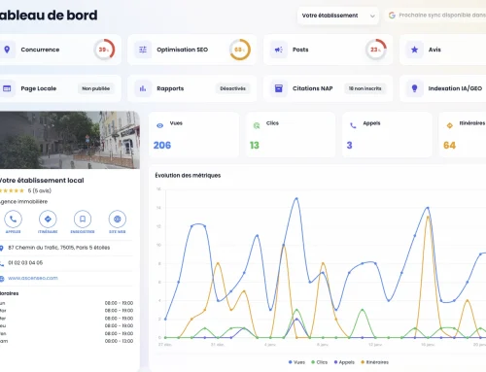Open the Citations NAP card
The width and height of the screenshot is (486, 372).
tap(328, 88)
